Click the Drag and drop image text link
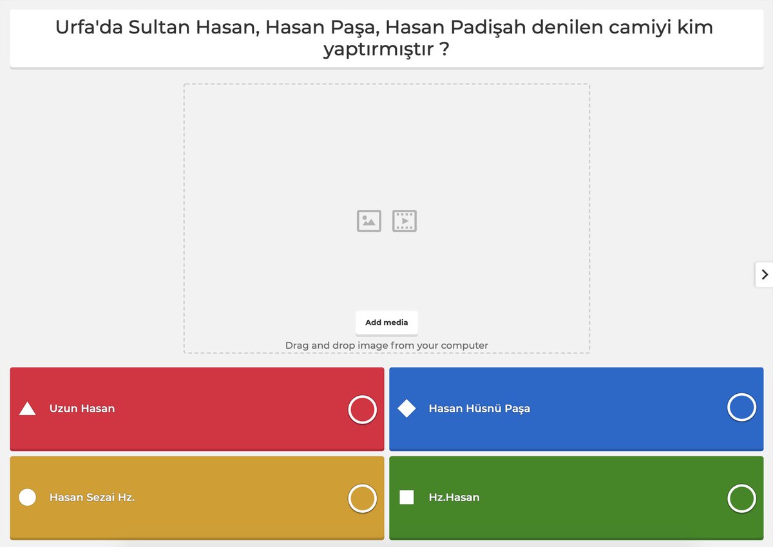 coord(386,345)
